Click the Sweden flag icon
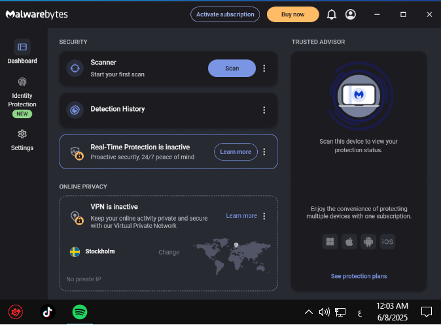441x325 pixels. [x=75, y=252]
